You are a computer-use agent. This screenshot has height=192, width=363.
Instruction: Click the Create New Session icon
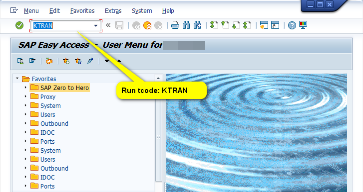pyautogui.click(x=264, y=25)
